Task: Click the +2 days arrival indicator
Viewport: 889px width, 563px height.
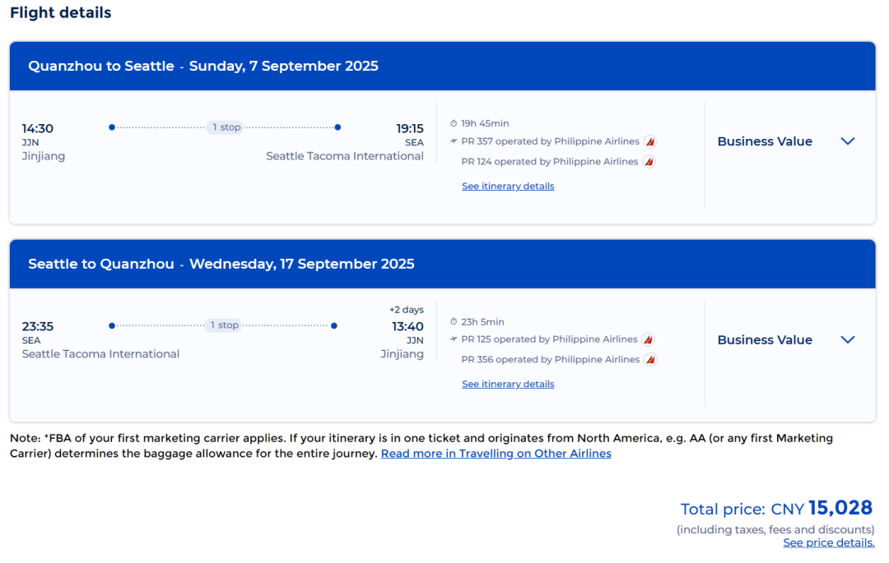Action: 407,310
